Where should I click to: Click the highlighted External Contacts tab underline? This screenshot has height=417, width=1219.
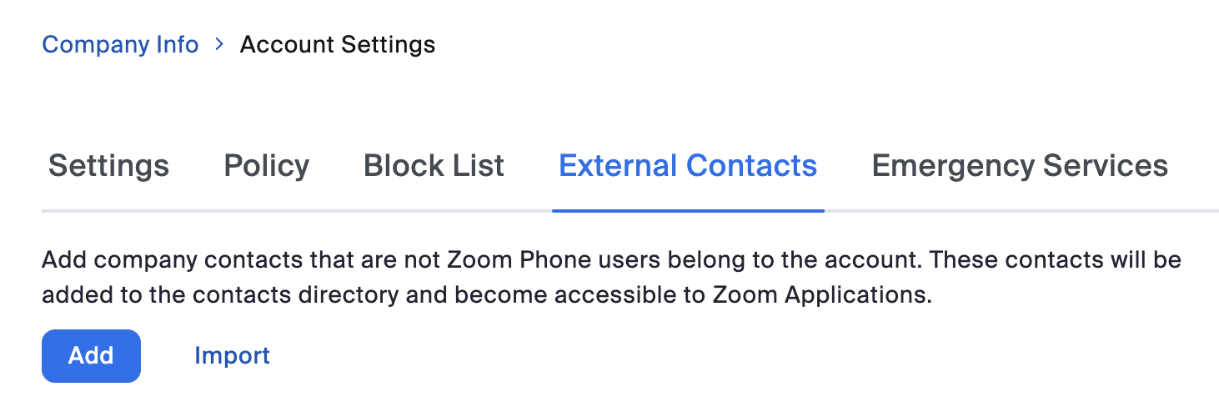[687, 210]
